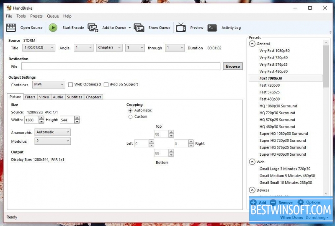This screenshot has width=335, height=226.
Task: Open the Modulus dropdown
Action: tap(53, 141)
